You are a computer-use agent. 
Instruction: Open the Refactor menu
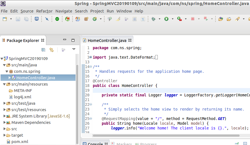44,11
